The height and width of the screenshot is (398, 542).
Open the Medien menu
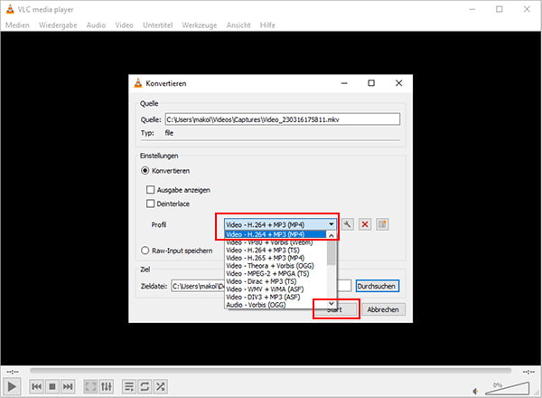(x=17, y=25)
